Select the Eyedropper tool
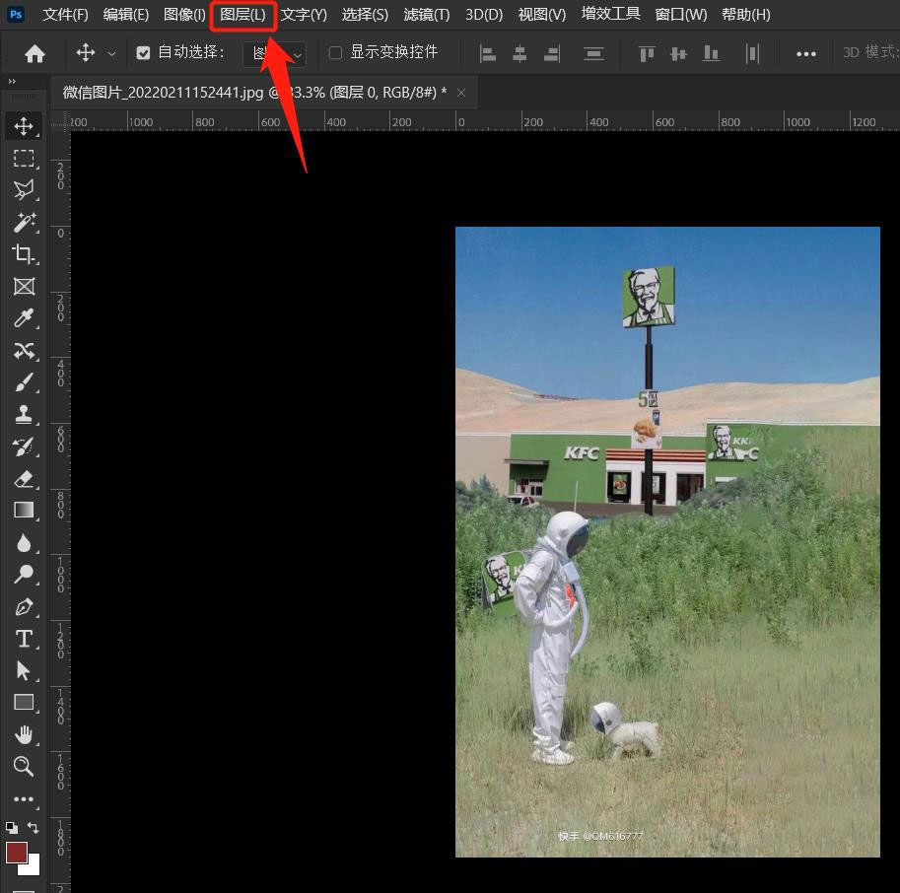The height and width of the screenshot is (893, 900). [x=24, y=318]
